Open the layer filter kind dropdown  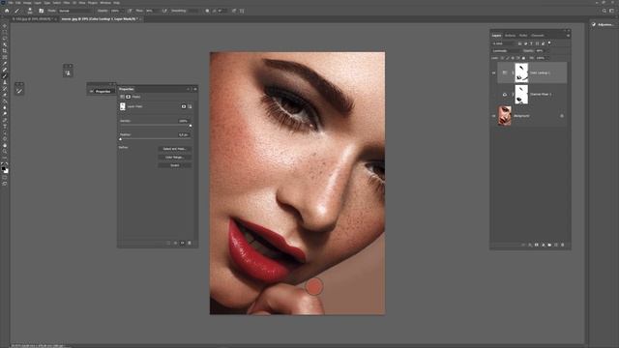503,43
